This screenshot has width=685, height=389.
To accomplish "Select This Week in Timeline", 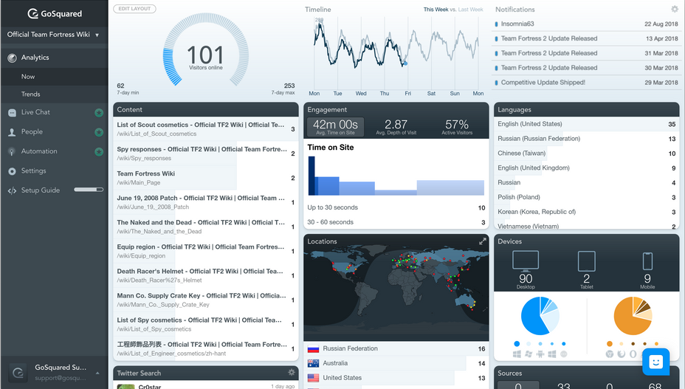I will pyautogui.click(x=436, y=9).
